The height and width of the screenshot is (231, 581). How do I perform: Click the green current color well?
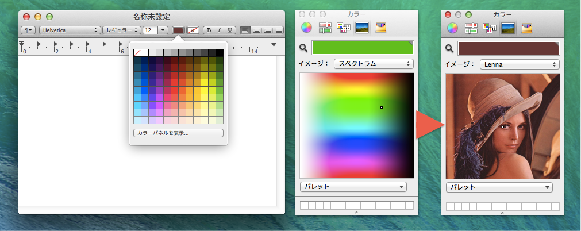point(363,48)
